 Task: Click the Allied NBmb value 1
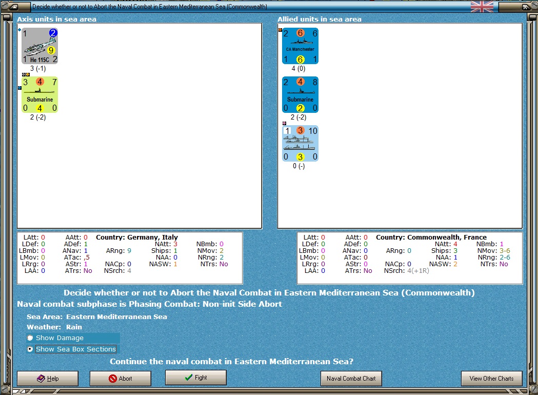501,244
